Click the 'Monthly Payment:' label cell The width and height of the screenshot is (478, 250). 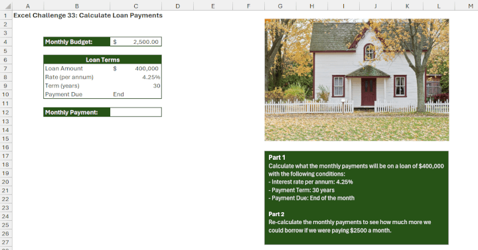pos(77,112)
